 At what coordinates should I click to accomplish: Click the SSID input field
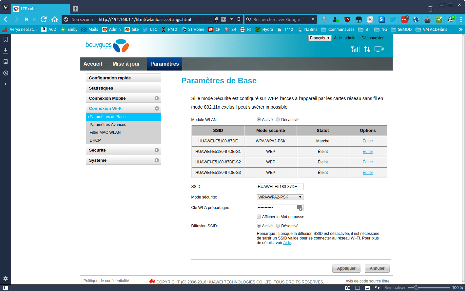(x=280, y=187)
